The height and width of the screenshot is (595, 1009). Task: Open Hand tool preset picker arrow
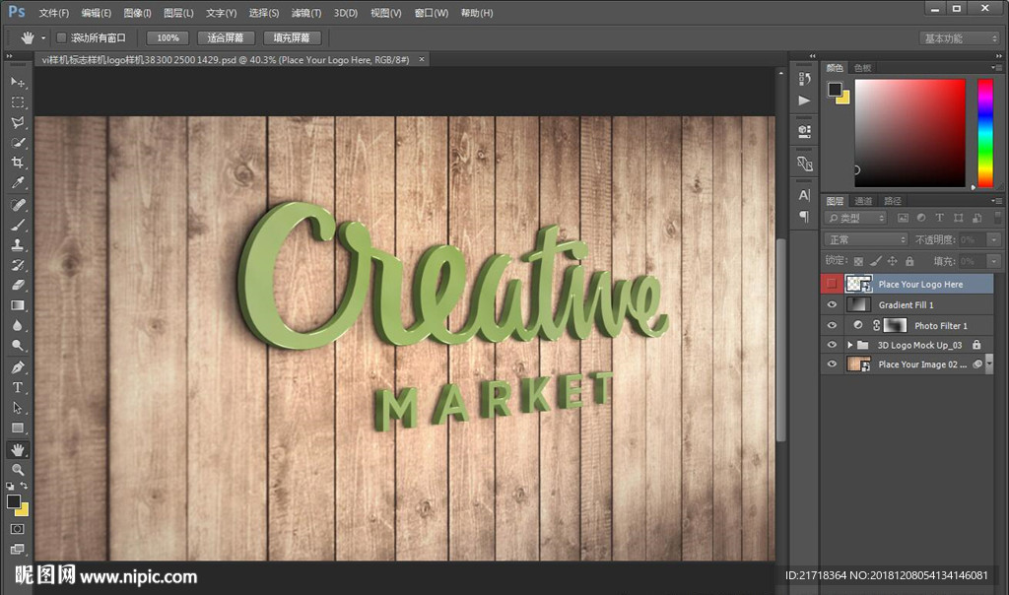point(43,38)
